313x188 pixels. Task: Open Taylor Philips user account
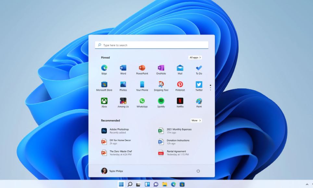click(112, 171)
